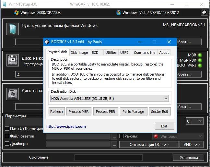The image size is (210, 167).
Task: Click the VHD >>> button
Action: point(192,145)
